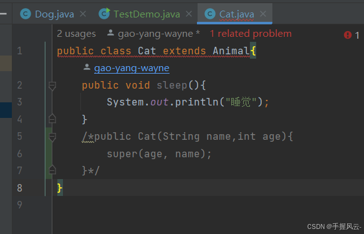364x234 pixels.
Task: Close the Cat.java tab
Action: (263, 14)
